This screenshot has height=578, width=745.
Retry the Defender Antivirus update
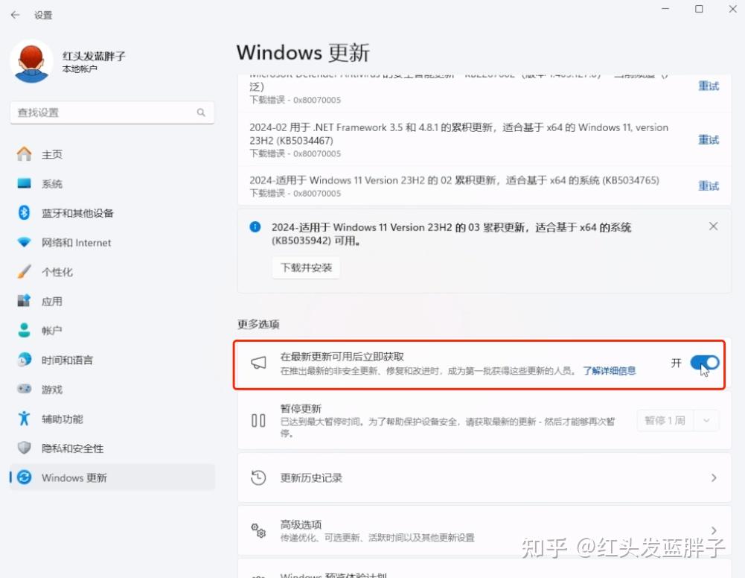pyautogui.click(x=708, y=86)
